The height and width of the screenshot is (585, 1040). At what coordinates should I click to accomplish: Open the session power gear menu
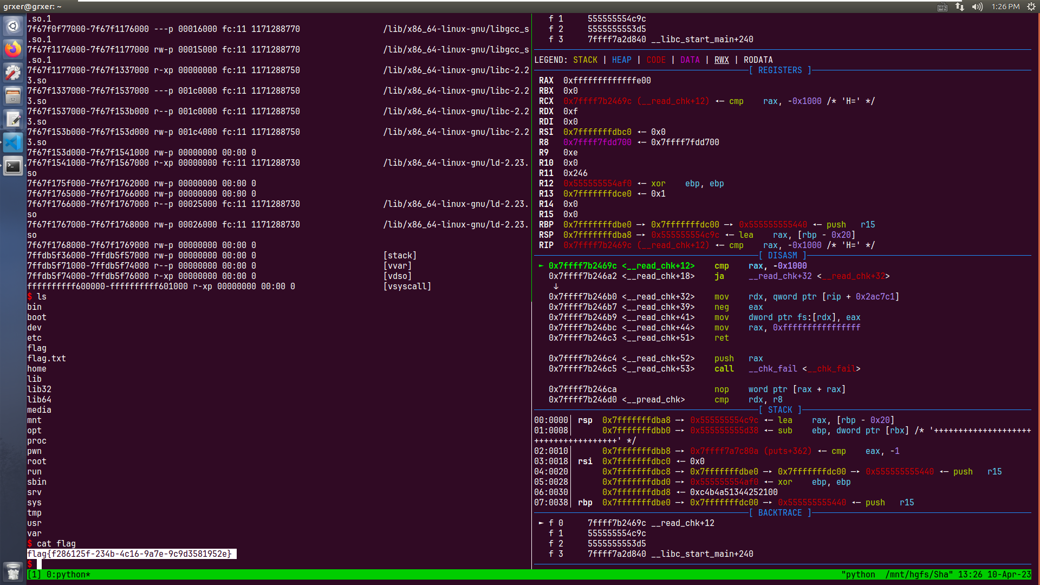(1031, 6)
